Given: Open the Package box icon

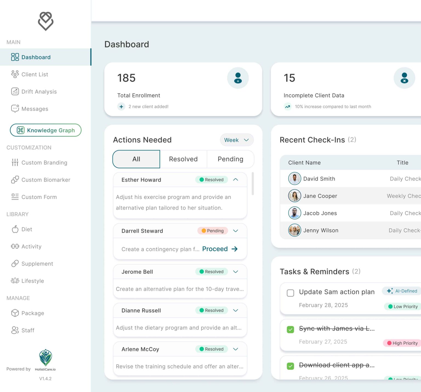Looking at the screenshot, I should pos(15,313).
